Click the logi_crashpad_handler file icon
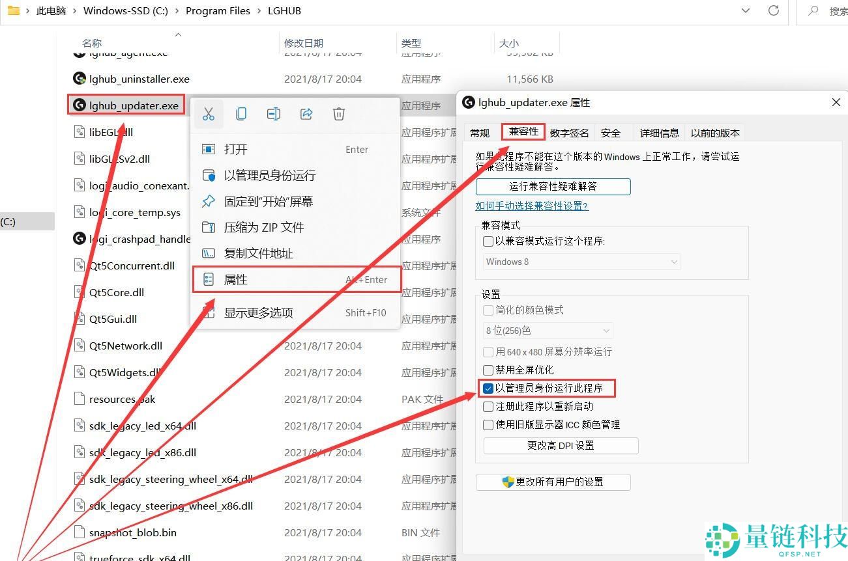848x561 pixels. [79, 239]
